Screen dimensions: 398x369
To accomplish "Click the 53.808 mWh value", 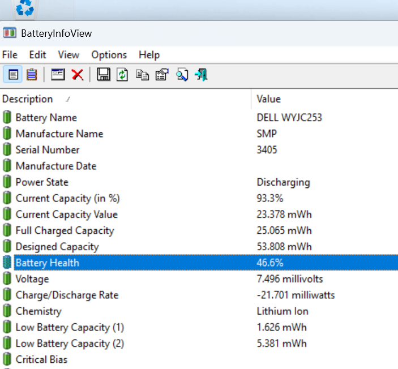I will [x=284, y=246].
